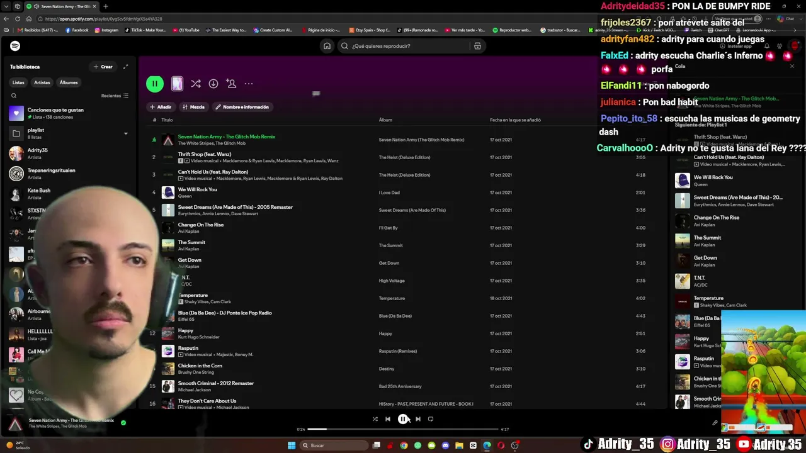Screen dimensions: 806x453
Task: Open the Browse (Explorar) icon in search bar
Action: click(x=477, y=46)
